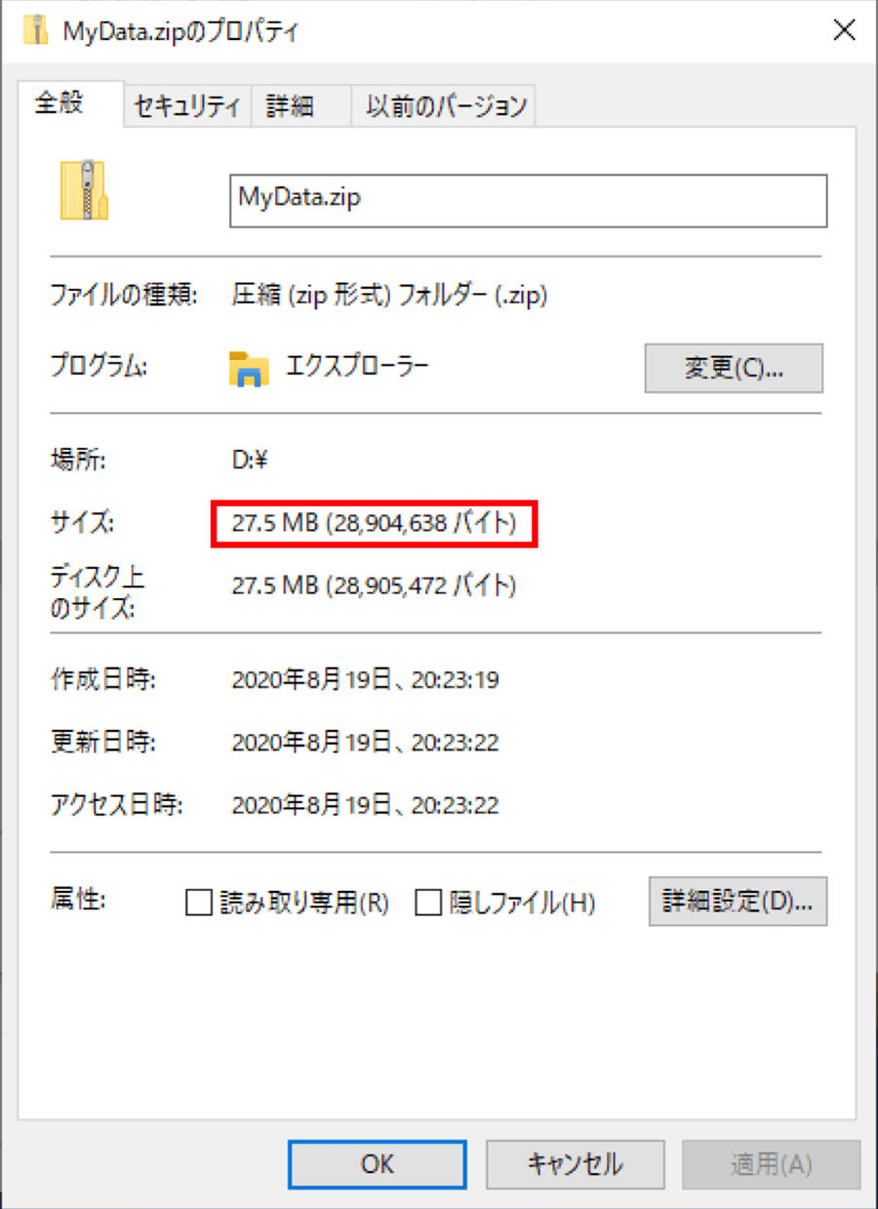This screenshot has width=878, height=1209.
Task: Click the 場所 value D:¥
Action: [x=250, y=461]
